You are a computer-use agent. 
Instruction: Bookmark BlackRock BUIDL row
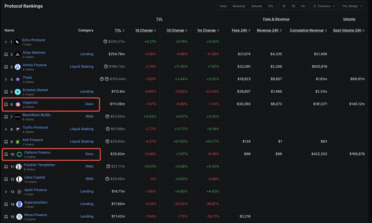[6, 117]
